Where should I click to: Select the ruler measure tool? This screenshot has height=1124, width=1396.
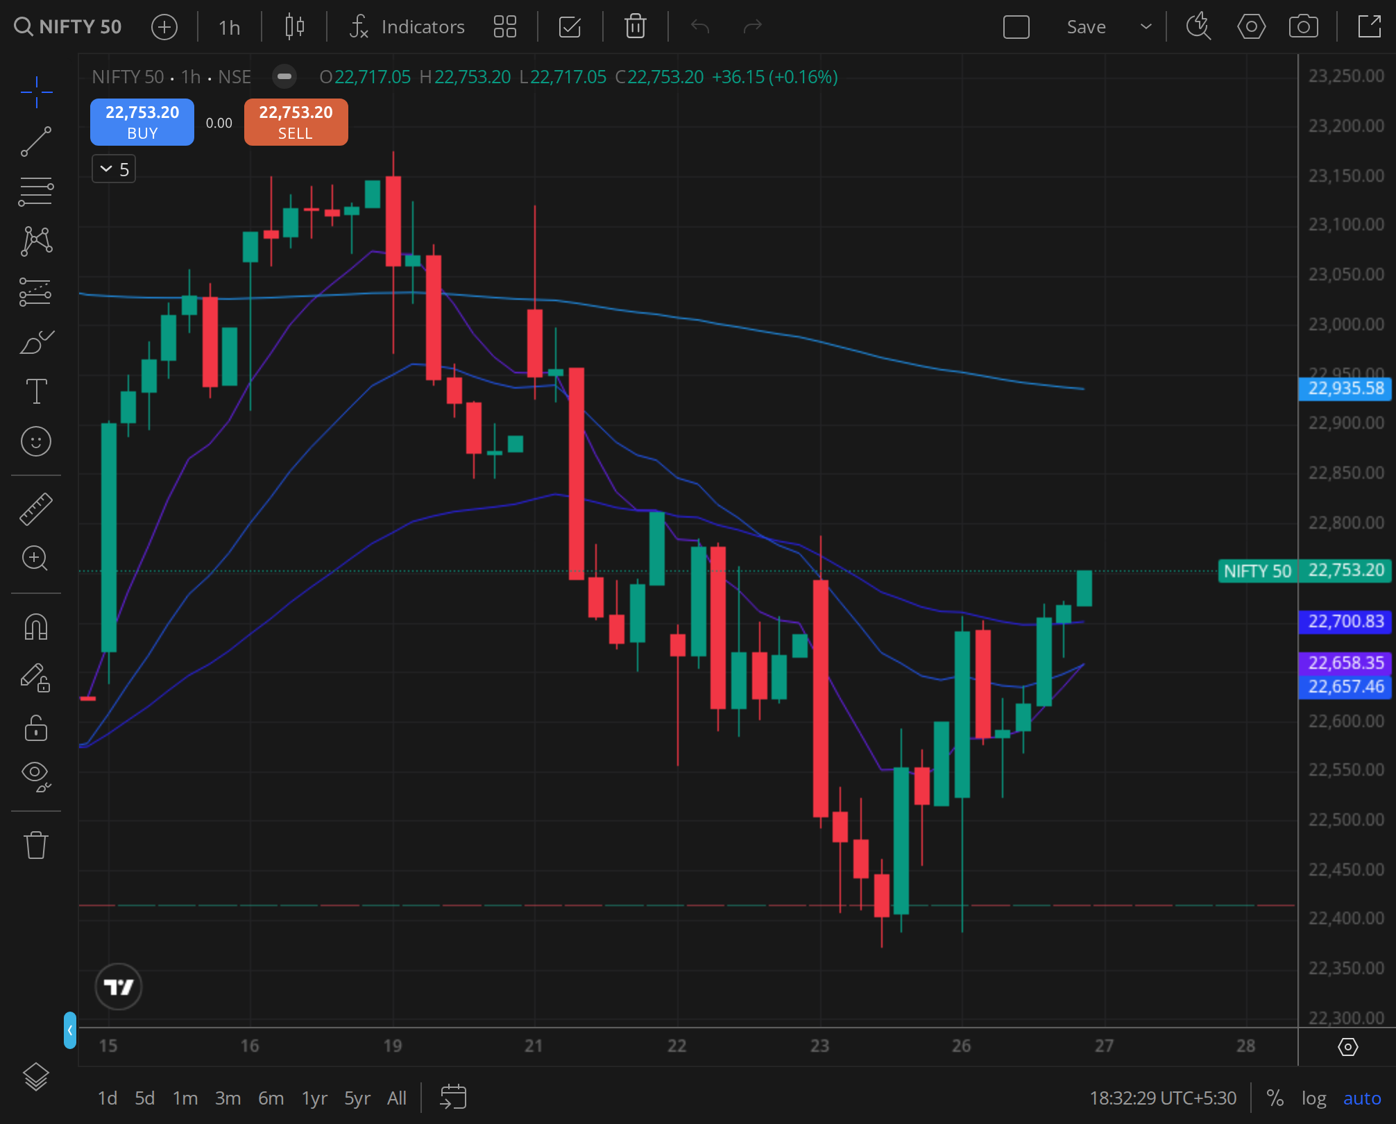click(36, 509)
